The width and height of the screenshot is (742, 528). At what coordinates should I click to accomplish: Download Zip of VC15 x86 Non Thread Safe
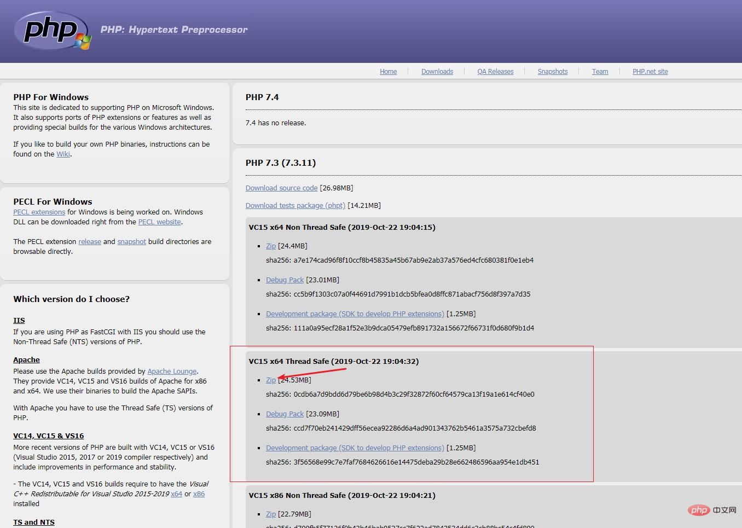(x=271, y=514)
